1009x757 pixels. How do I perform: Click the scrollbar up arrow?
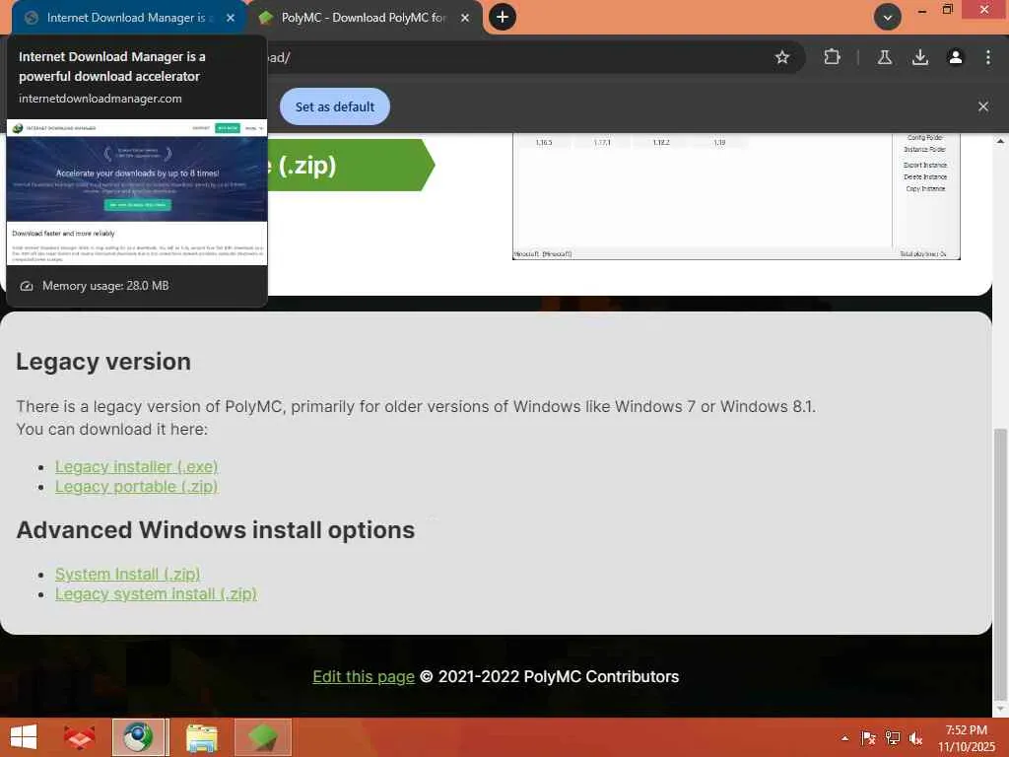1000,141
